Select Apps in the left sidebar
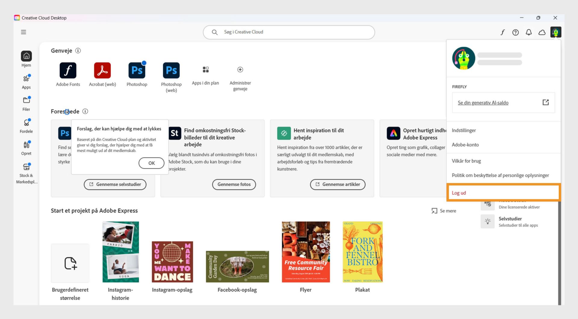 [x=26, y=81]
